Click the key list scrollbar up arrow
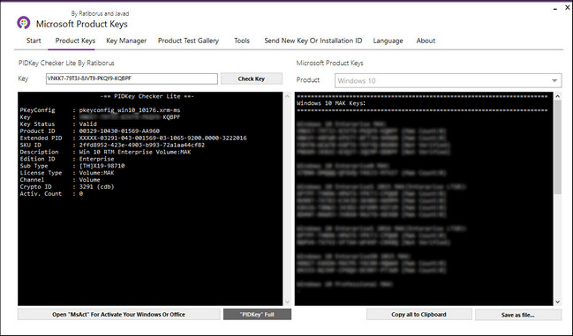The width and height of the screenshot is (573, 336). click(x=558, y=97)
